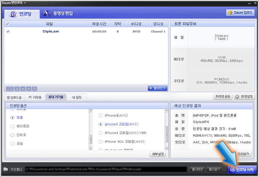Minimize the Daum 팟인코더 window
The height and width of the screenshot is (177, 259).
point(249,3)
